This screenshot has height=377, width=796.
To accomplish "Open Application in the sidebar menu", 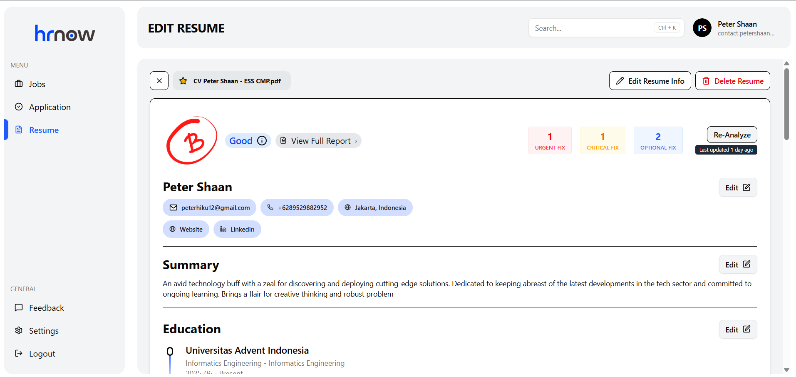I will [x=50, y=107].
